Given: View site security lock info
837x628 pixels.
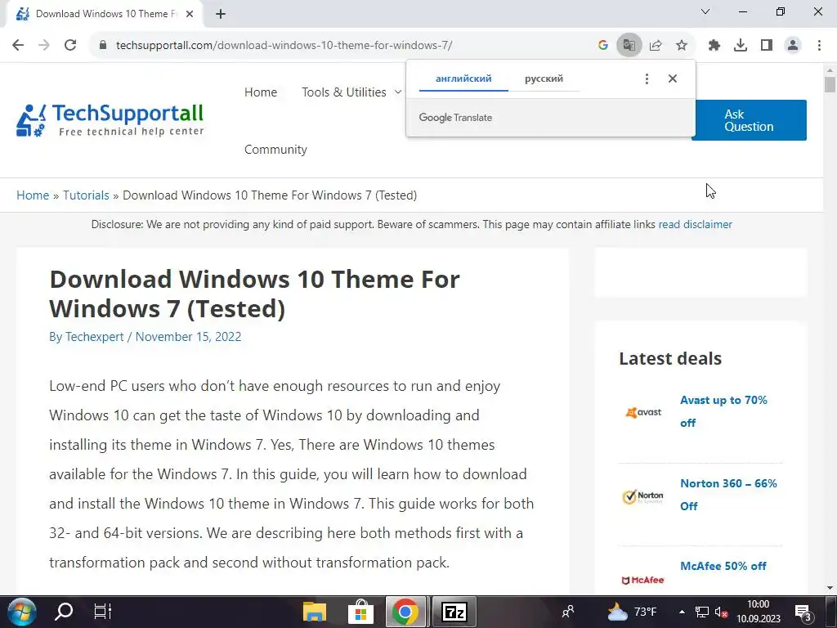Looking at the screenshot, I should pyautogui.click(x=103, y=45).
